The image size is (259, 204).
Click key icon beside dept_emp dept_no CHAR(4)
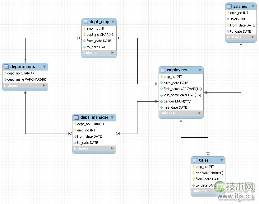84,35
